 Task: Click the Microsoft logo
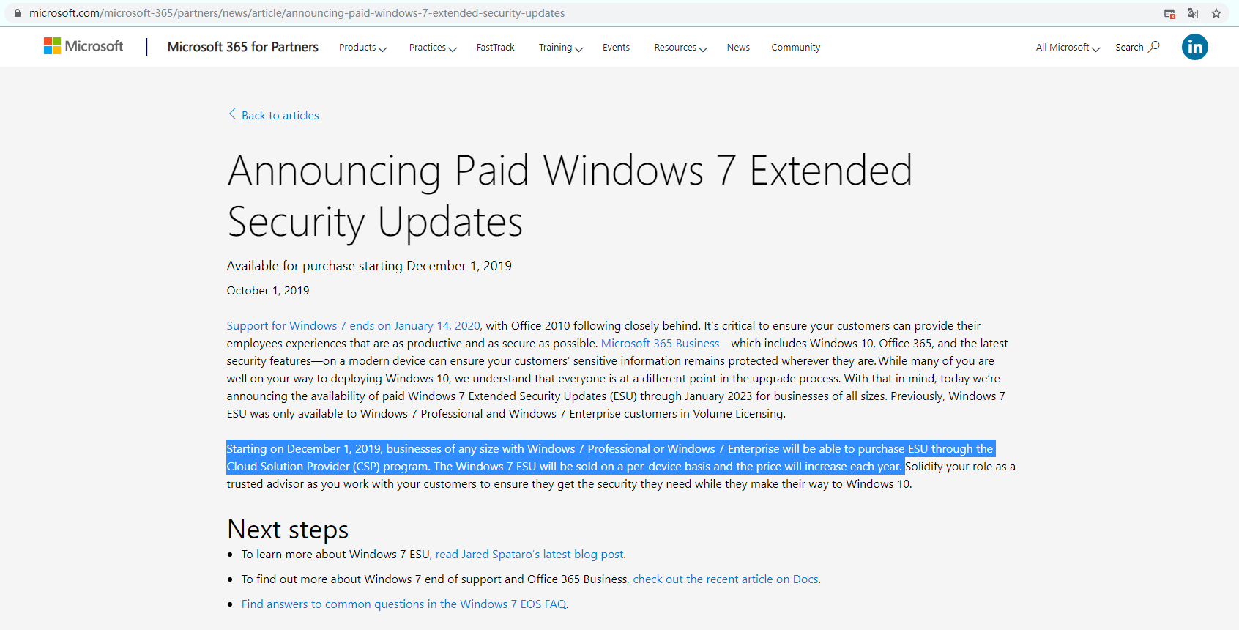click(x=83, y=46)
